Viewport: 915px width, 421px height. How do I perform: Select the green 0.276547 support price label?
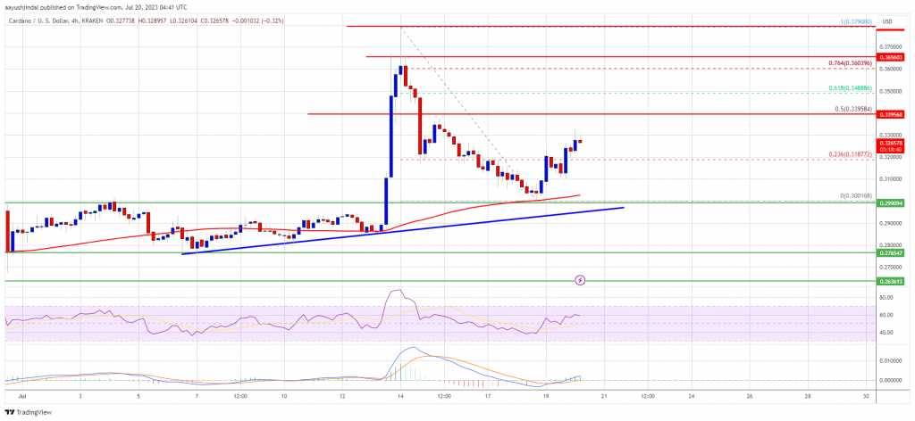[892, 252]
